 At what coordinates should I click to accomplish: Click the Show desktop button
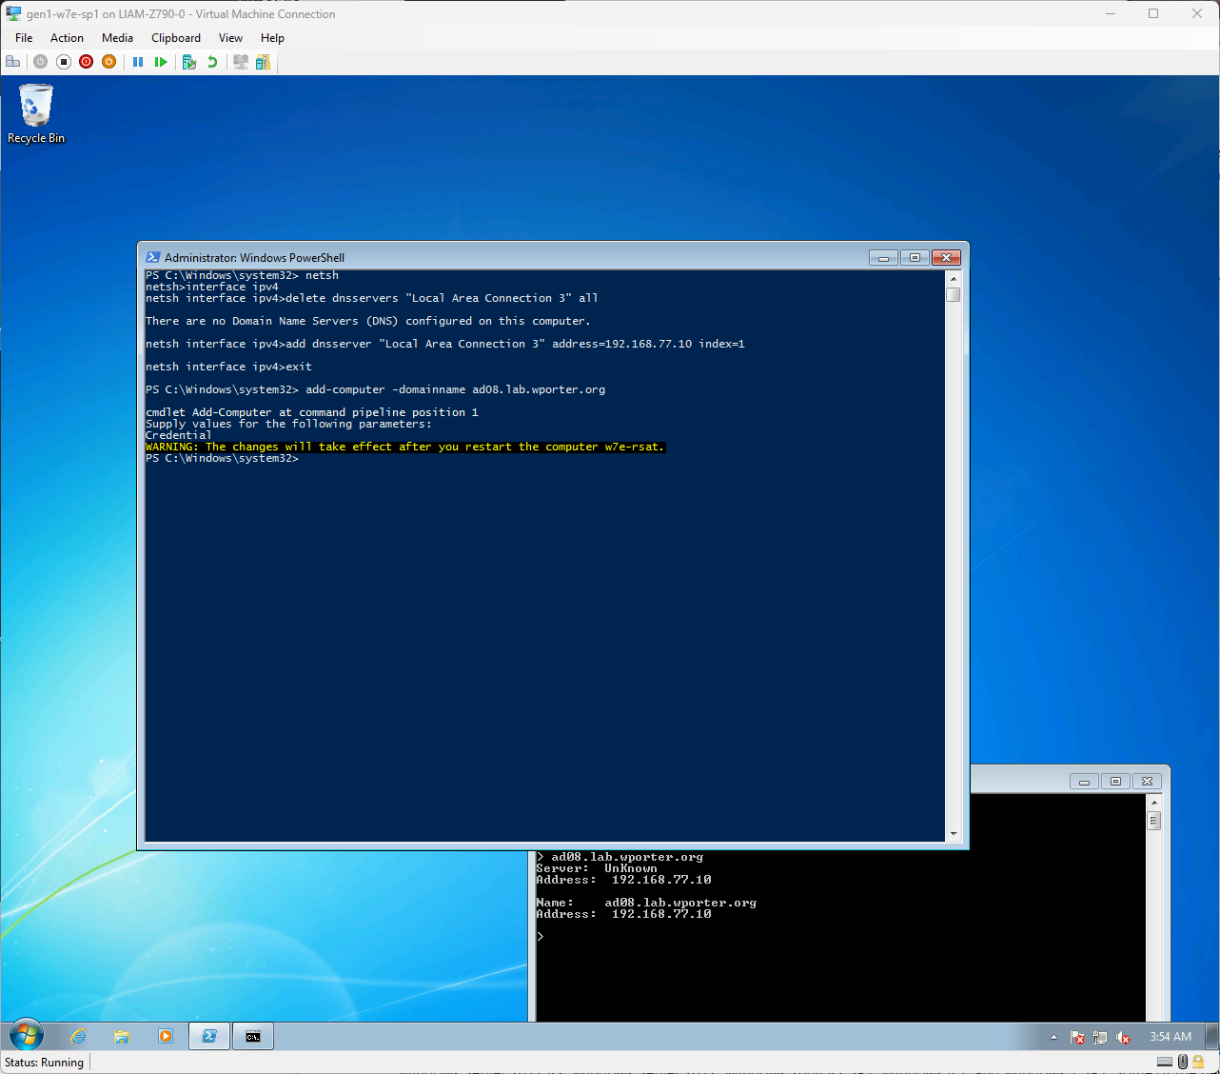[1211, 1036]
